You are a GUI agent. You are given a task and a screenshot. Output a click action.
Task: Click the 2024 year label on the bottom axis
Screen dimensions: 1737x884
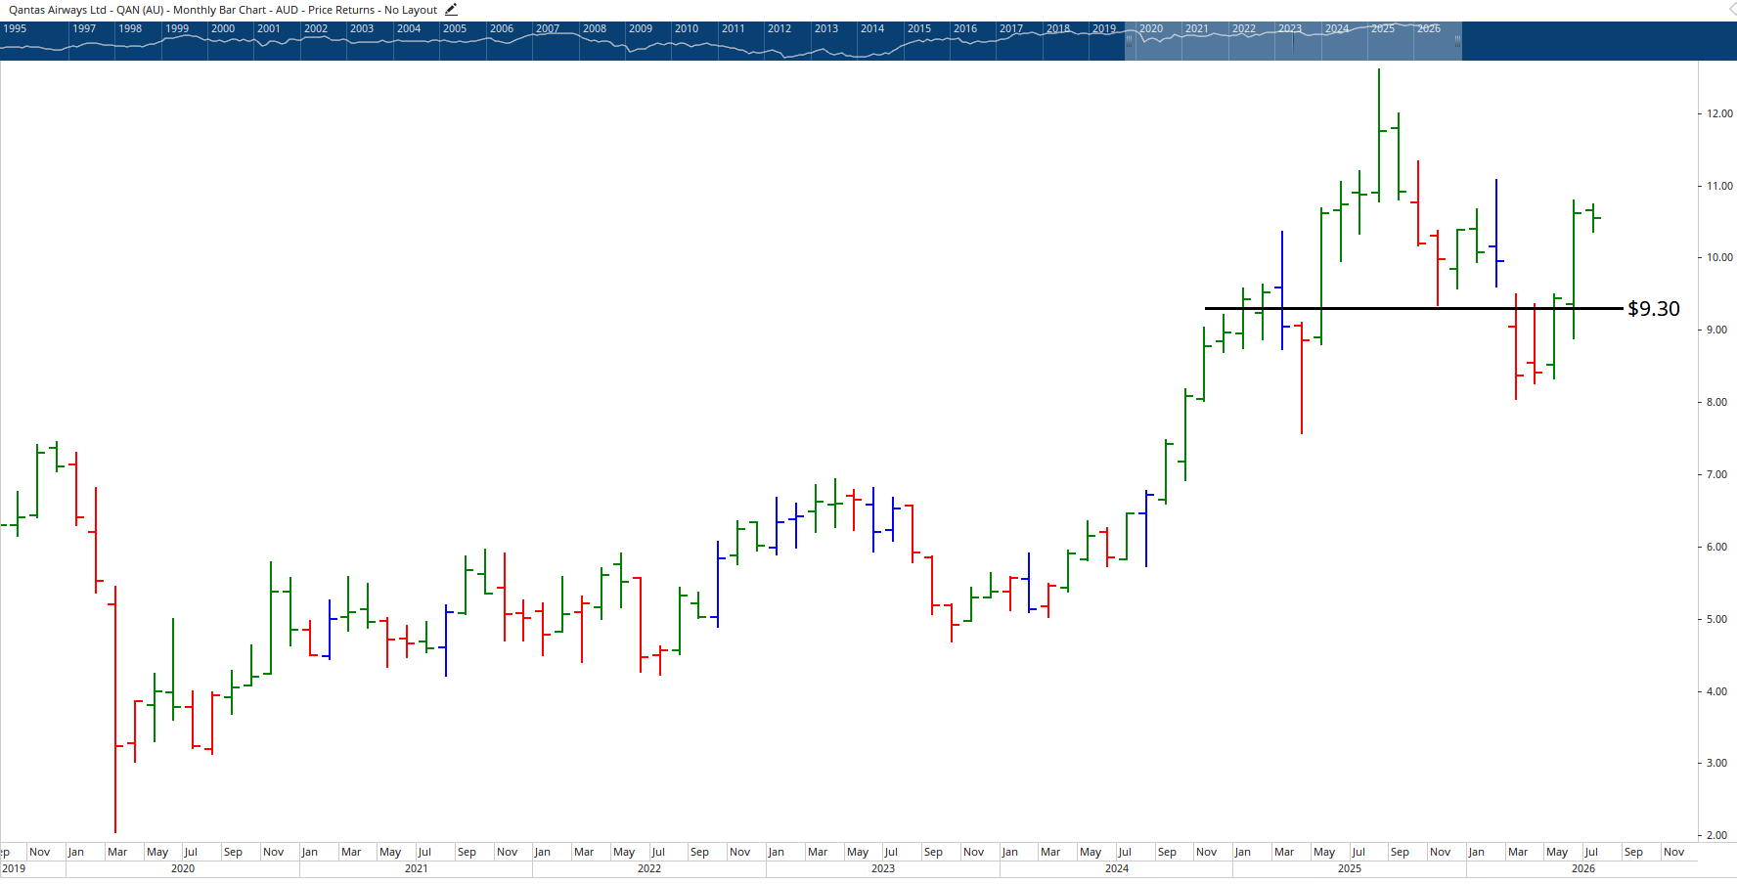pyautogui.click(x=1117, y=868)
